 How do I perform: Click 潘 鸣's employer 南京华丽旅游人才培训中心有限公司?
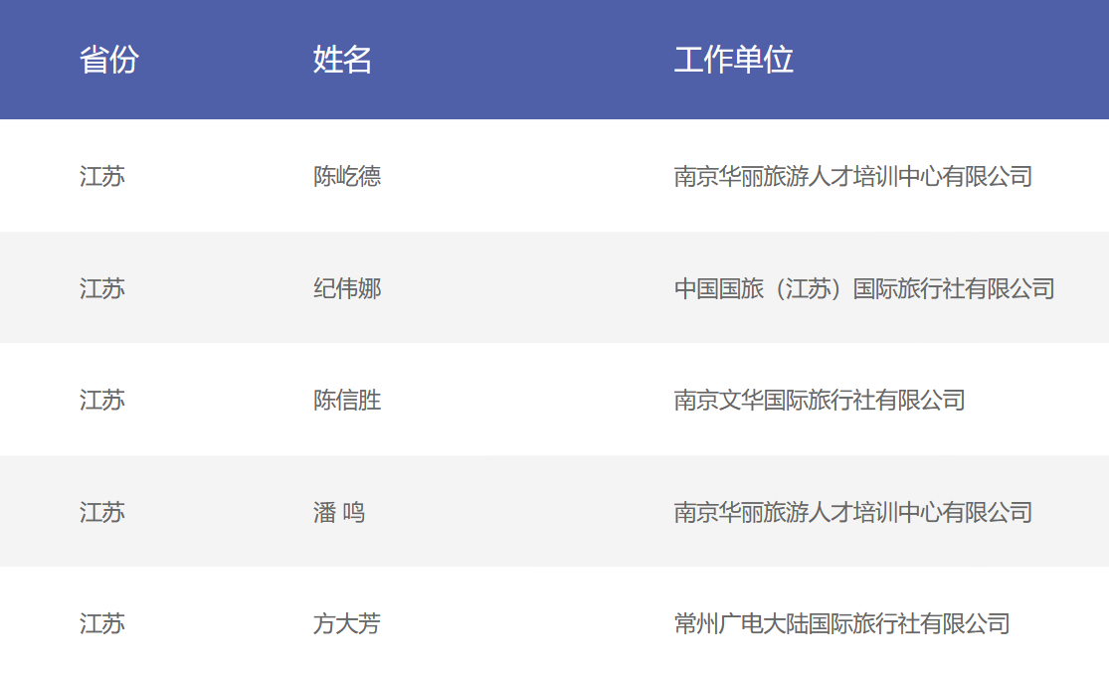click(853, 513)
